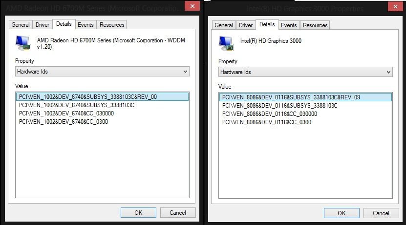This screenshot has height=225, width=406.
Task: Open the General tab in AMD Radeon window
Action: (21, 25)
